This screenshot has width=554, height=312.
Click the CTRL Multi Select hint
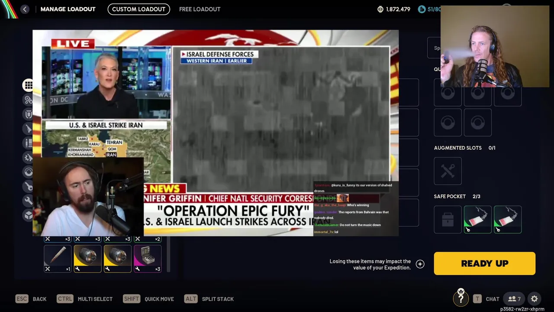pyautogui.click(x=85, y=299)
